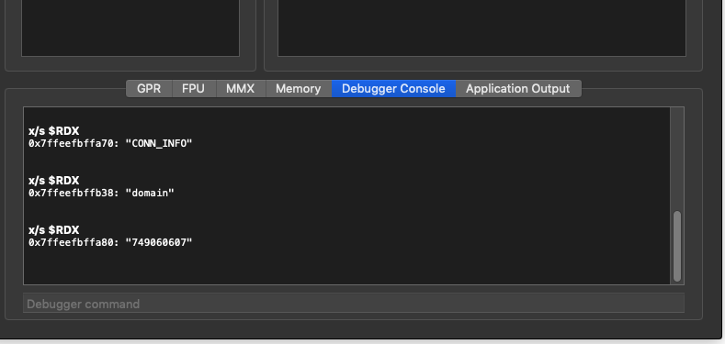Click the console vertical scrollbar thumb

click(x=677, y=246)
